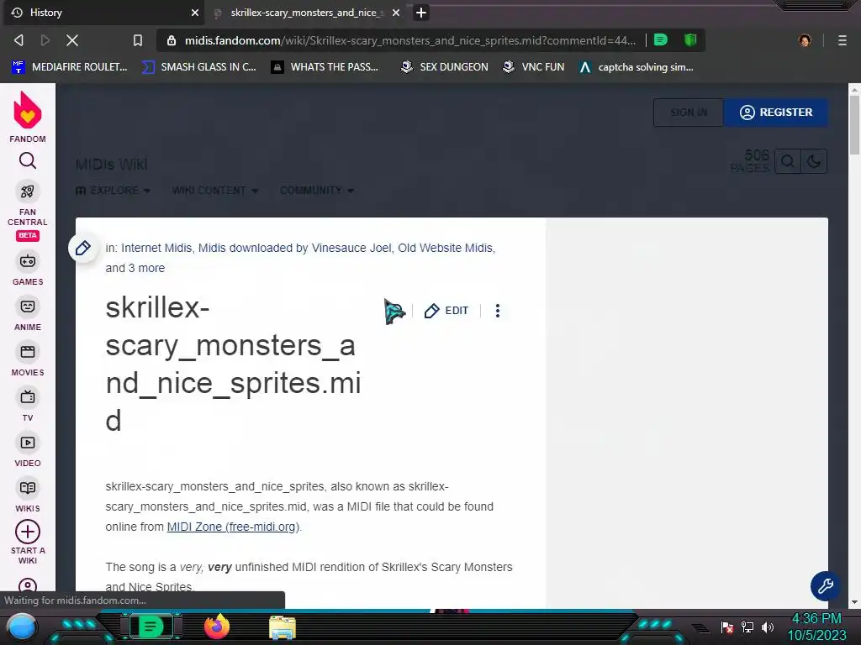861x645 pixels.
Task: Toggle dark mode moon icon
Action: 814,162
